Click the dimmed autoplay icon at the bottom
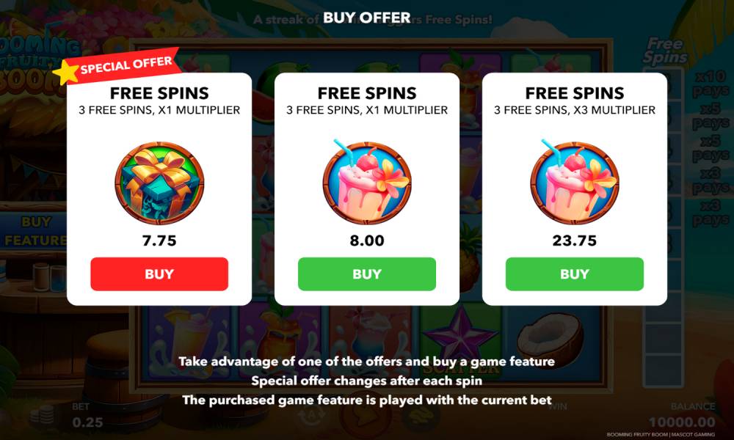This screenshot has height=440, width=734. tap(311, 415)
